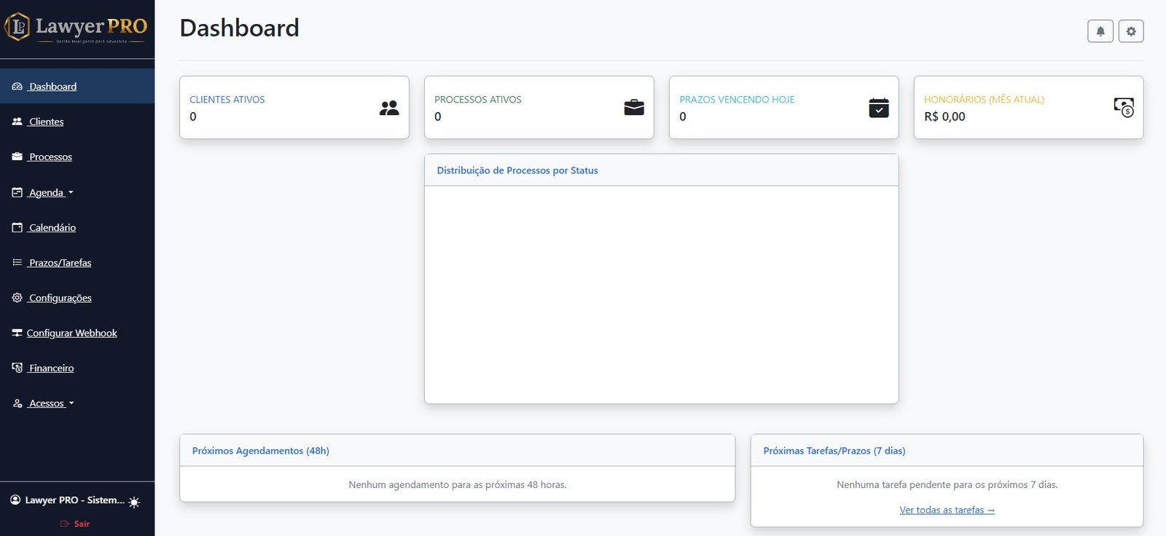Image resolution: width=1166 pixels, height=536 pixels.
Task: Open the settings gear icon
Action: [x=1130, y=31]
